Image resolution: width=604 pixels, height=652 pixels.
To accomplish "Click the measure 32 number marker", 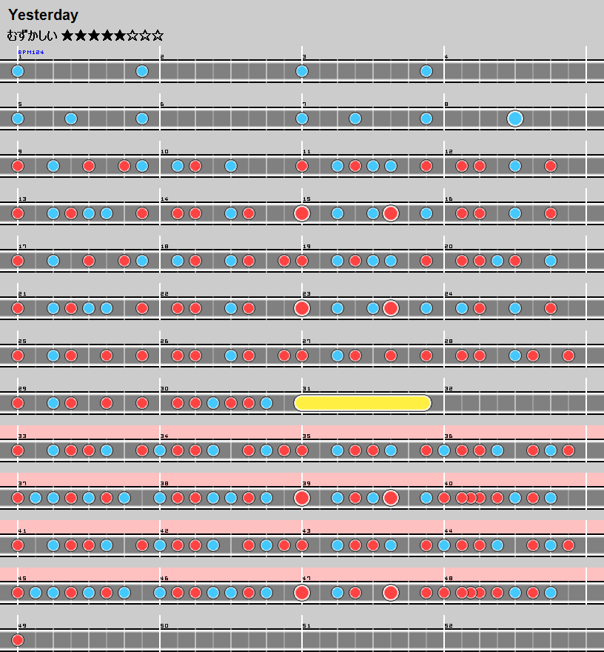I will click(448, 388).
